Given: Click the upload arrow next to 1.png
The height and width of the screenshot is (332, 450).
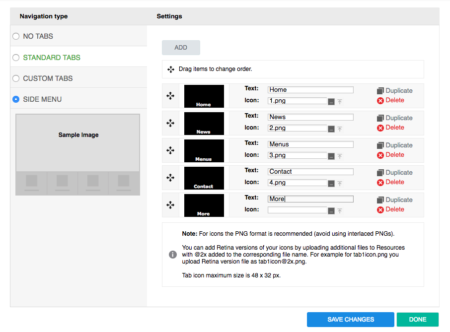Looking at the screenshot, I should tap(340, 102).
